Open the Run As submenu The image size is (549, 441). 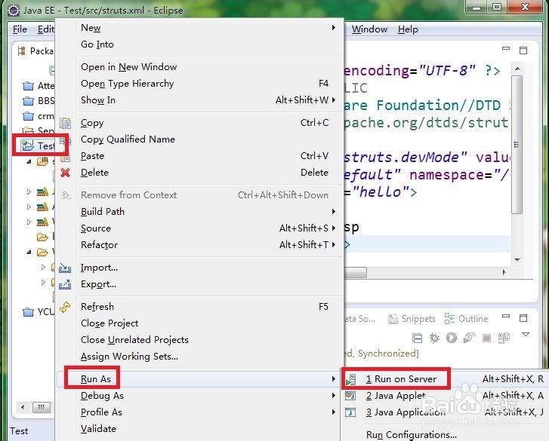(x=199, y=379)
